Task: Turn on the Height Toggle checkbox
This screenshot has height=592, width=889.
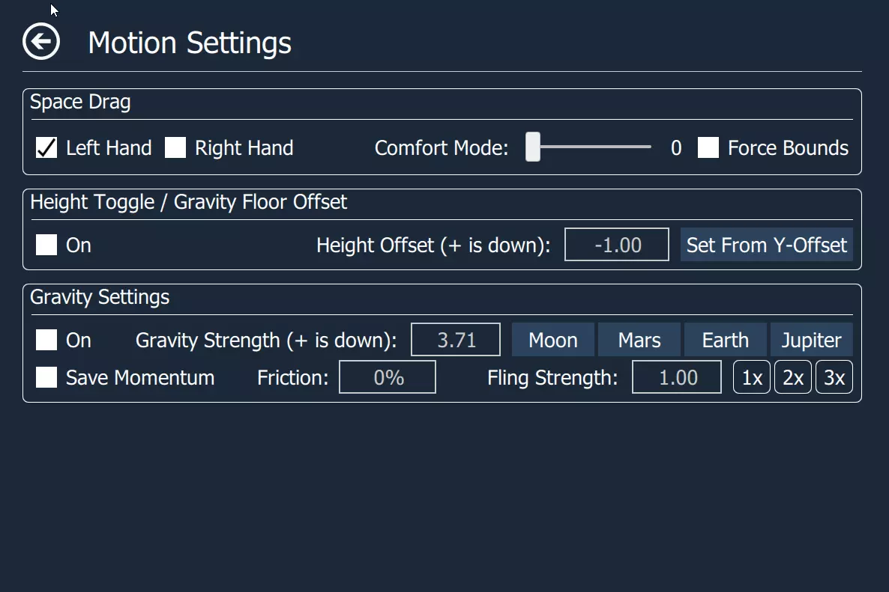Action: click(46, 245)
